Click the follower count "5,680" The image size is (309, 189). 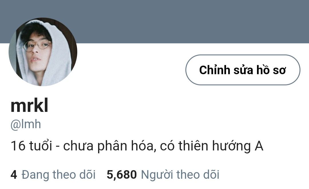122,175
